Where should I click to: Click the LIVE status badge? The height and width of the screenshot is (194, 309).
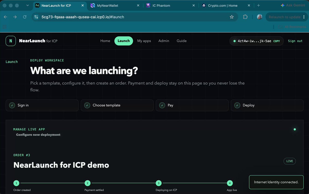pos(290,161)
